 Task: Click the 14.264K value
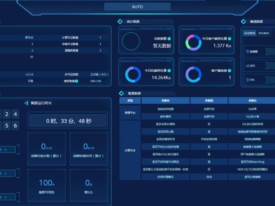[161, 78]
